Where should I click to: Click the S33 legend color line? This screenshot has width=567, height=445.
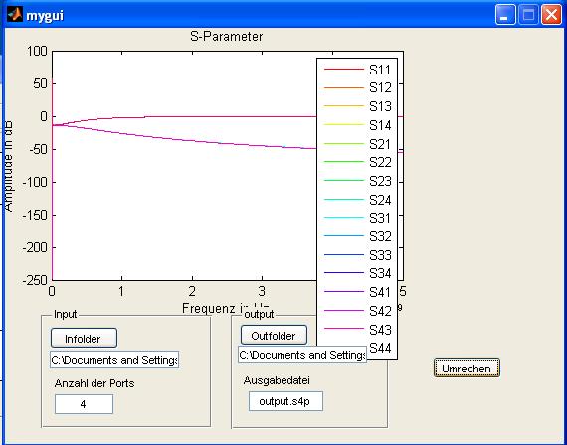pyautogui.click(x=344, y=254)
